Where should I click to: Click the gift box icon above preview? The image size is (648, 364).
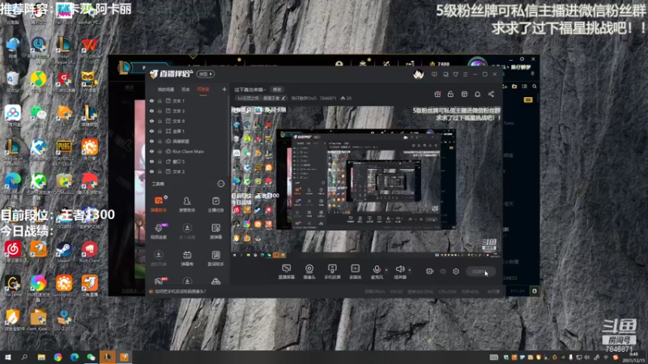437,94
